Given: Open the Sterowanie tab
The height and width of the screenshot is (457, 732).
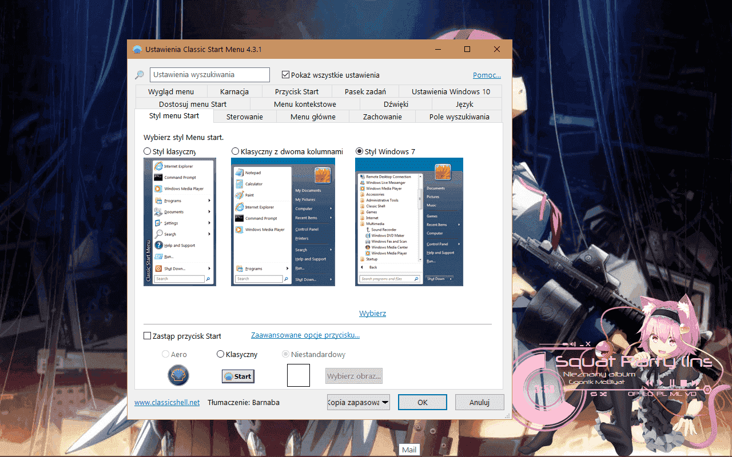Looking at the screenshot, I should coord(245,117).
